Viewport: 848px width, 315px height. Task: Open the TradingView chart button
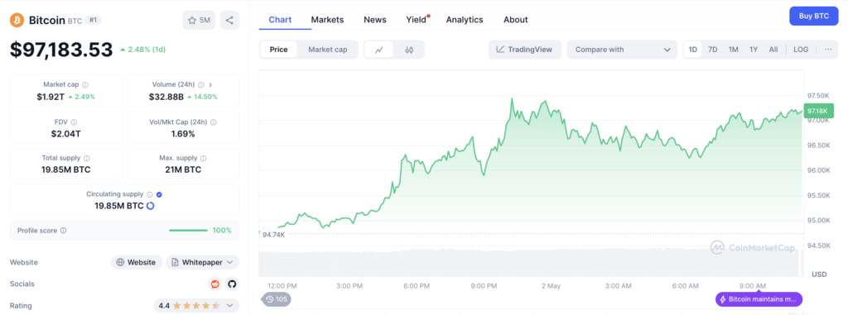[524, 50]
